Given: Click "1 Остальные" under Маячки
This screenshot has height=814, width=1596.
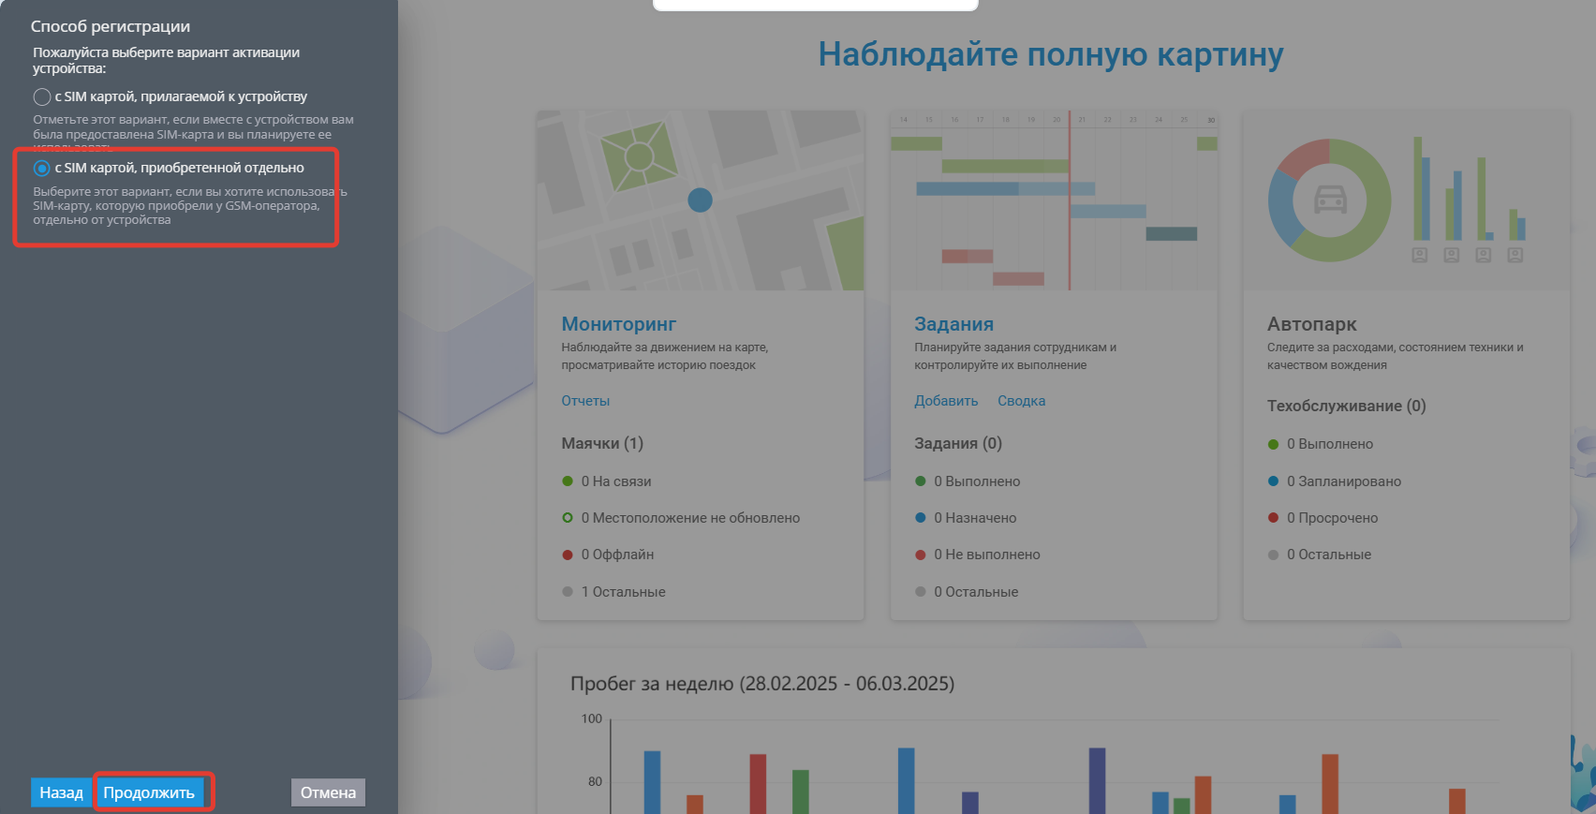Looking at the screenshot, I should 623,592.
